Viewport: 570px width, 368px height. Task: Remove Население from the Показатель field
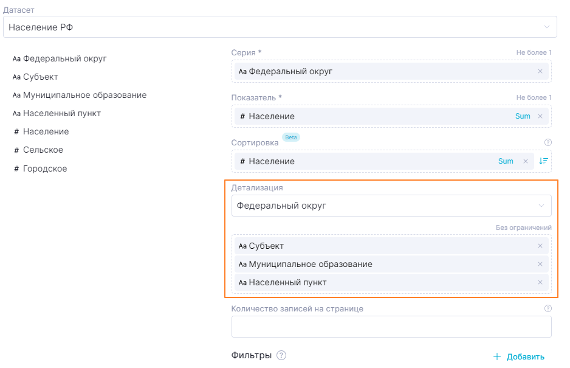click(x=540, y=116)
